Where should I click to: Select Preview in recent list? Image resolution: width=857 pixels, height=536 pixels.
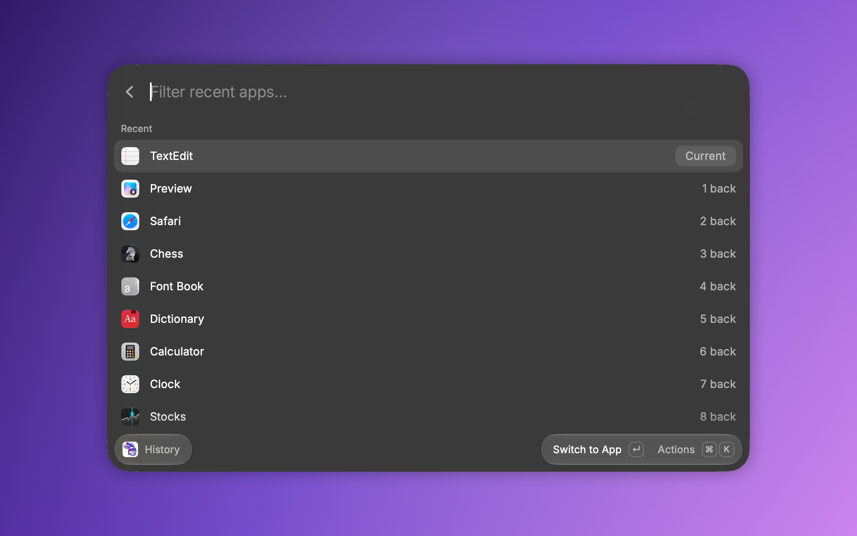click(x=428, y=189)
